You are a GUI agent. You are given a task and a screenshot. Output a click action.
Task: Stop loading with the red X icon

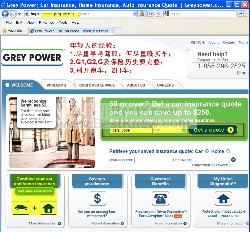coord(158,14)
